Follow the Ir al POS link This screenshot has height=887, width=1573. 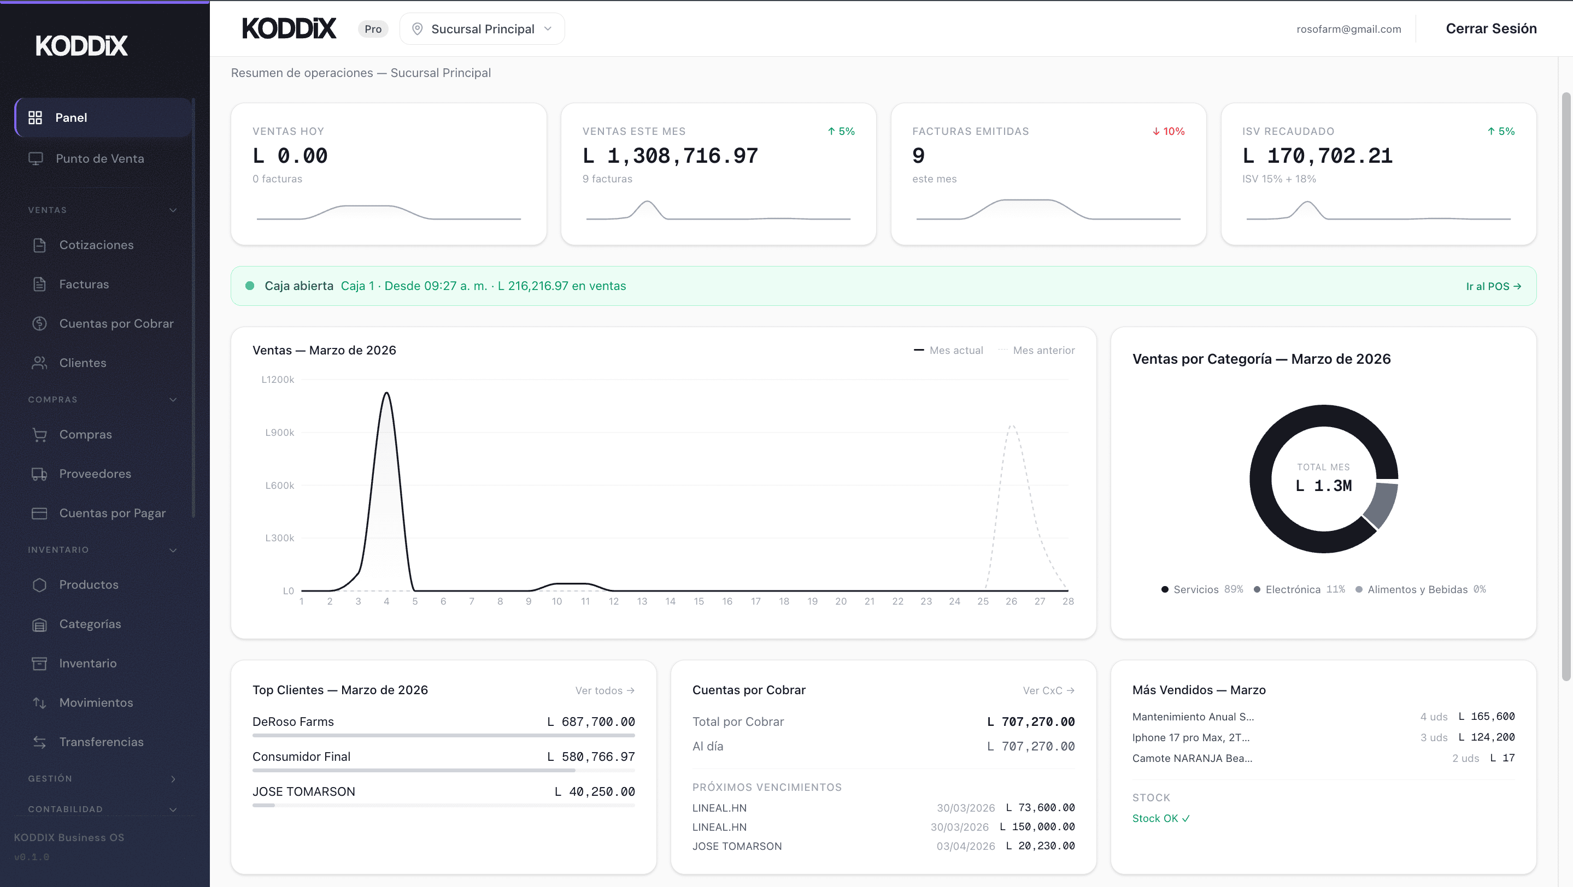pyautogui.click(x=1493, y=286)
